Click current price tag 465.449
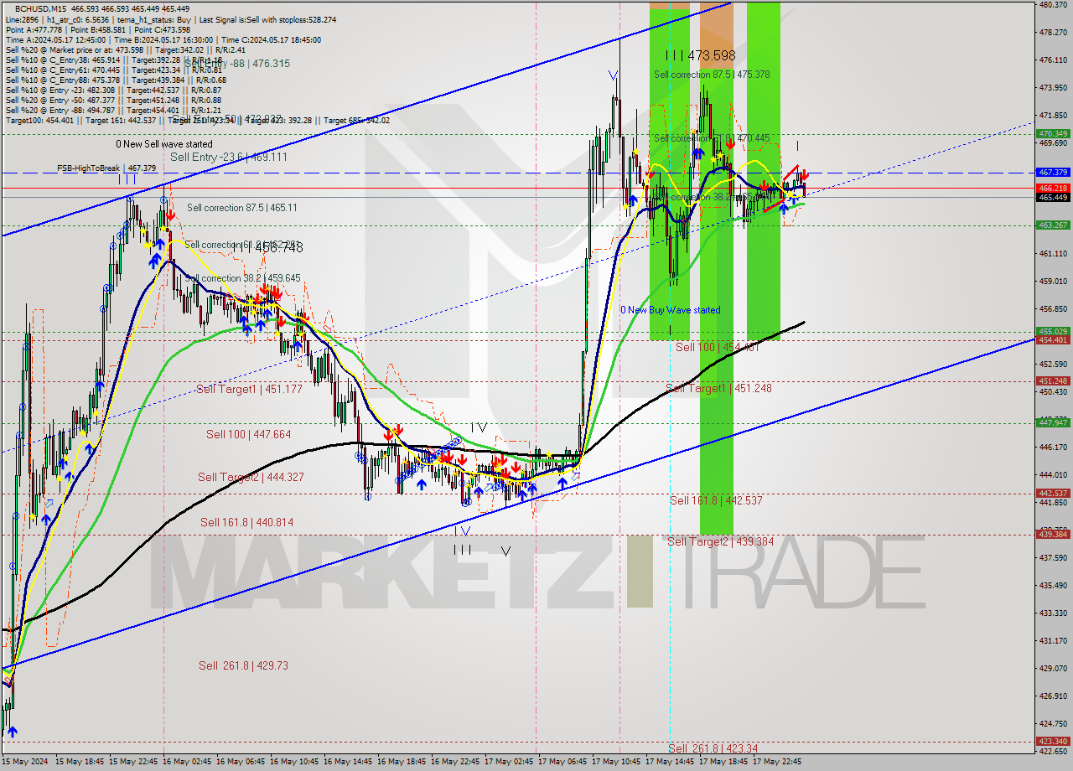 pos(1053,197)
